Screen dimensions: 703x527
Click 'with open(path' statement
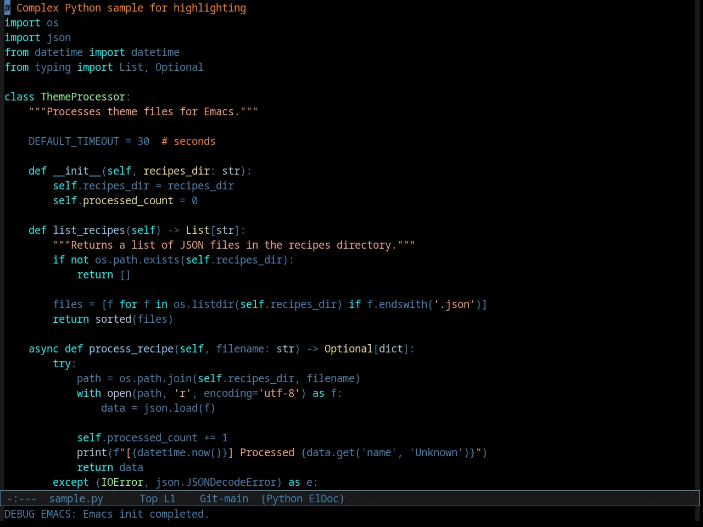pyautogui.click(x=119, y=393)
